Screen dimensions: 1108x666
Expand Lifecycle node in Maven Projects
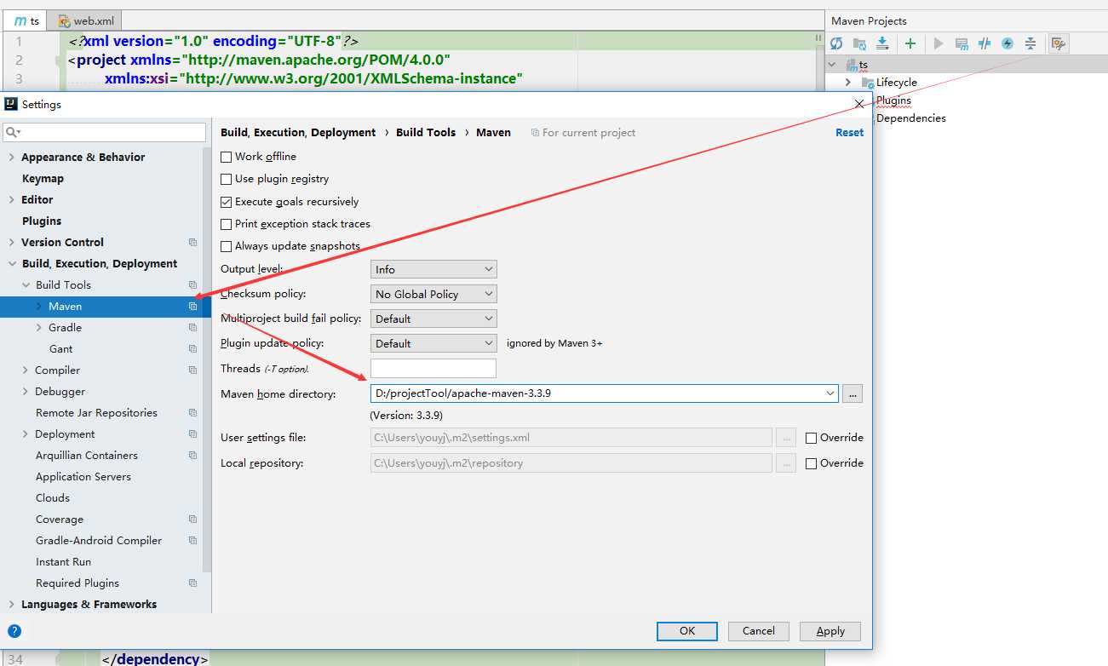pyautogui.click(x=848, y=83)
